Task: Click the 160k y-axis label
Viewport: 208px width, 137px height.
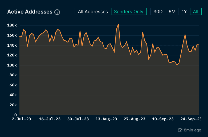Action: point(12,35)
